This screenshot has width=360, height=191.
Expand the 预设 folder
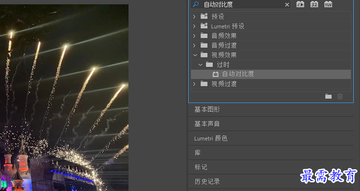point(194,16)
